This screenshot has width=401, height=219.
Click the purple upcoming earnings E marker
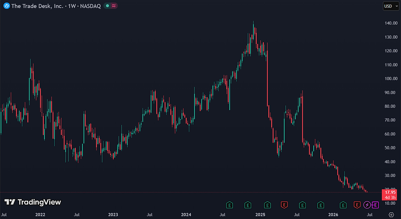click(375, 205)
